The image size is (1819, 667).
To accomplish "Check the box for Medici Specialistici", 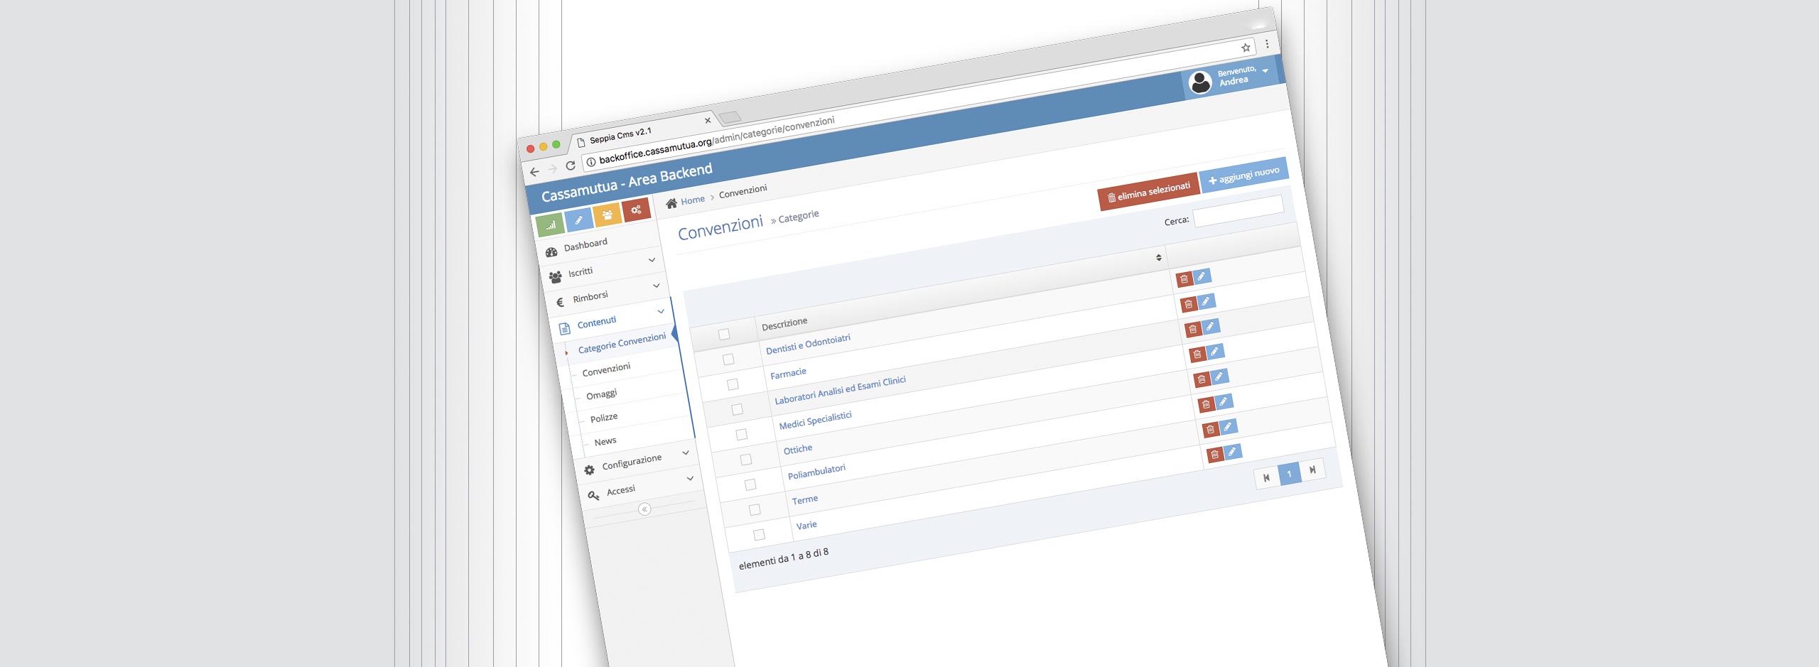I will (x=741, y=434).
